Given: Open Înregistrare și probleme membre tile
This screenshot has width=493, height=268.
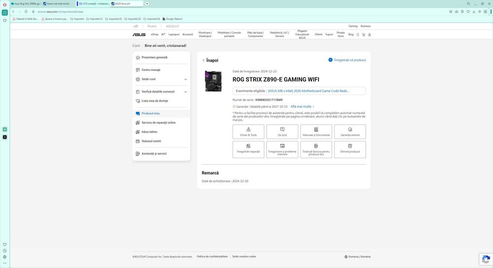Looking at the screenshot, I should pyautogui.click(x=282, y=149).
